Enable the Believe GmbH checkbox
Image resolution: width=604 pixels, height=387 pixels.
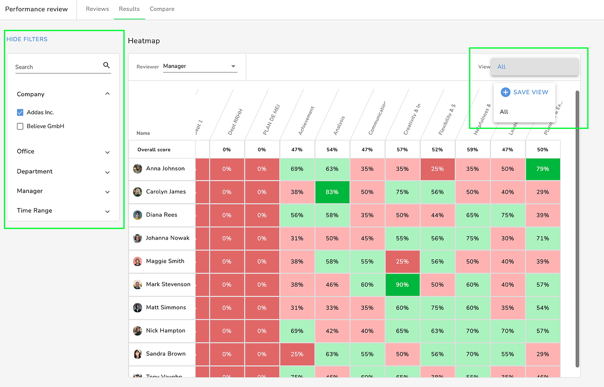click(20, 126)
